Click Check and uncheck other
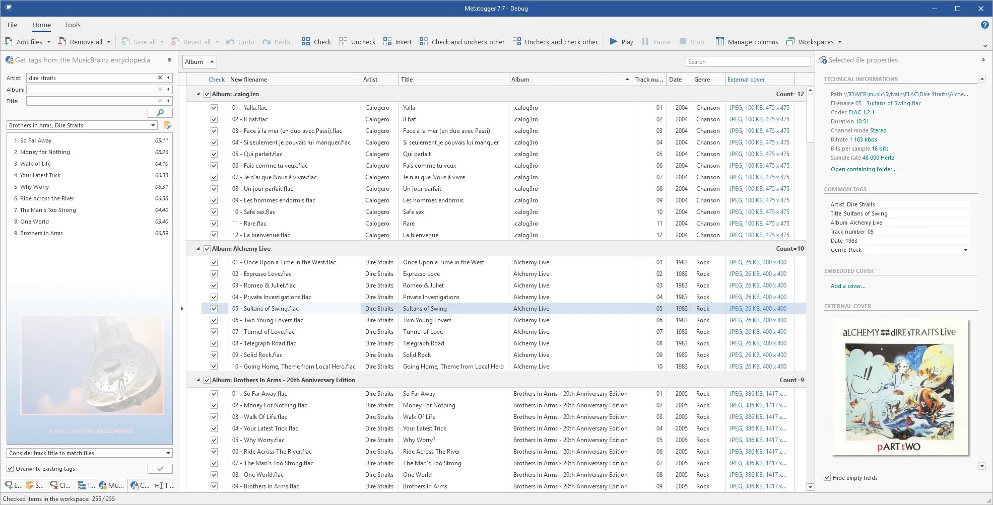993x505 pixels. point(462,42)
